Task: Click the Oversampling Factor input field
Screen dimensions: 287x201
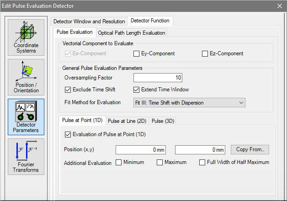Action: 158,78
